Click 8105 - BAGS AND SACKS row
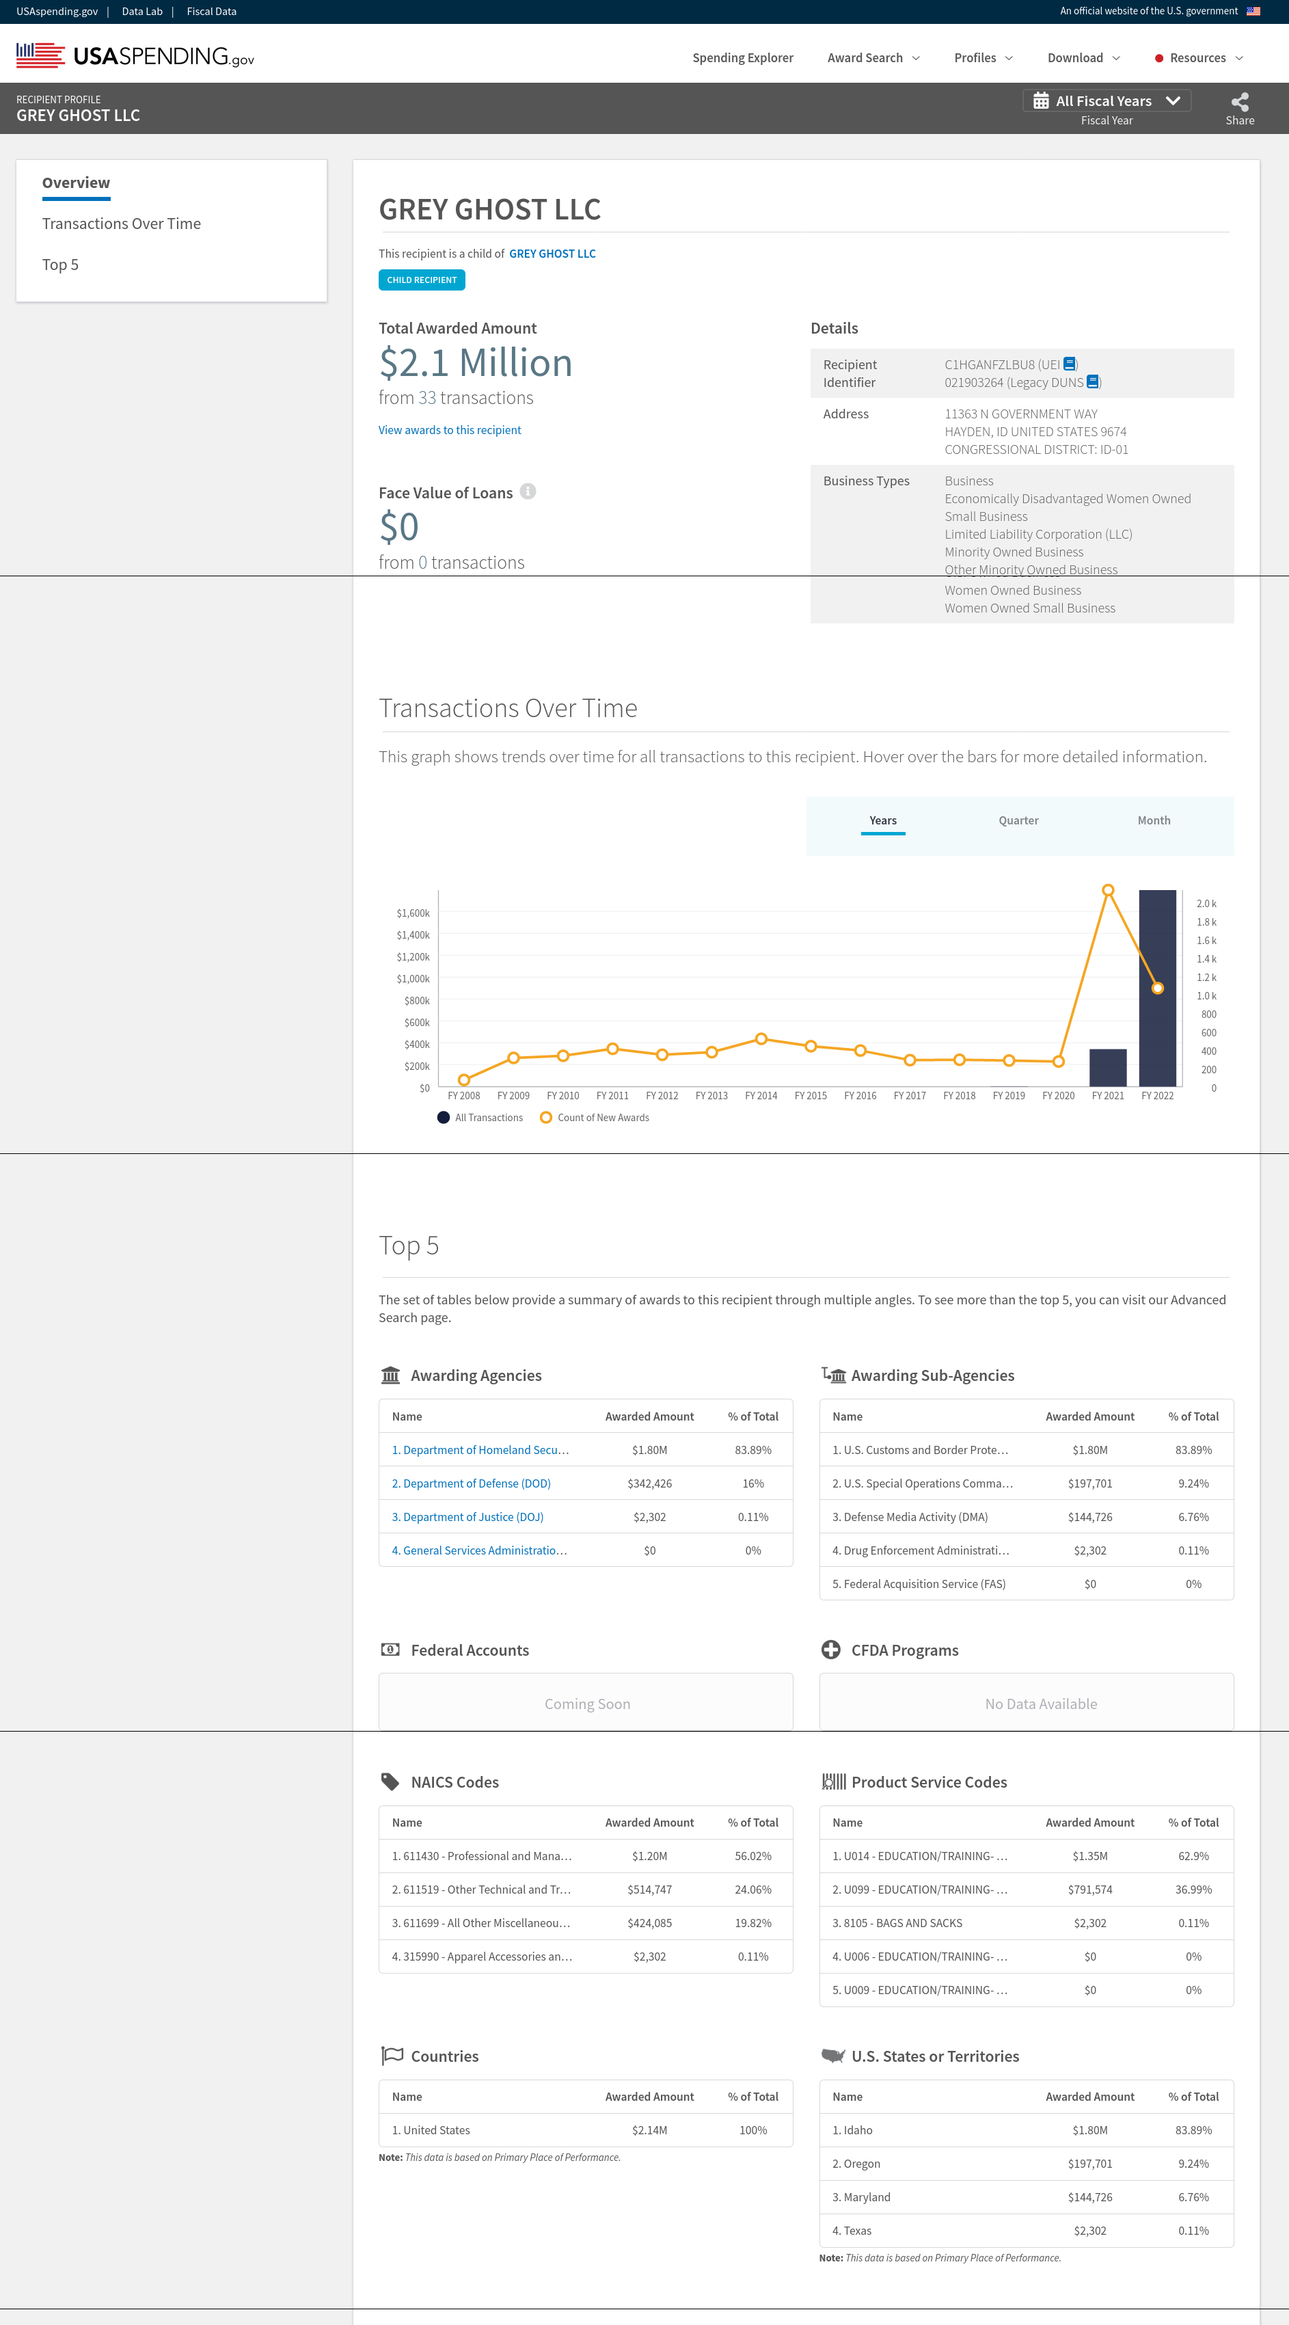This screenshot has width=1289, height=2325. 1026,1922
